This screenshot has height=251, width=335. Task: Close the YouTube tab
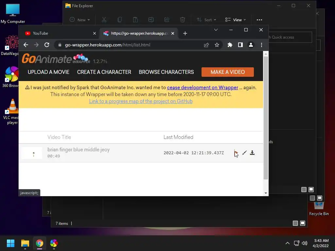(x=95, y=33)
